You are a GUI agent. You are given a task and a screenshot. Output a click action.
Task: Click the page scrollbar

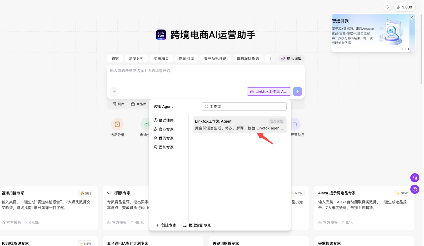tap(421, 49)
